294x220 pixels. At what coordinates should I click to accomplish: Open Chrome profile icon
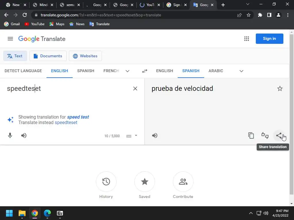(278, 15)
